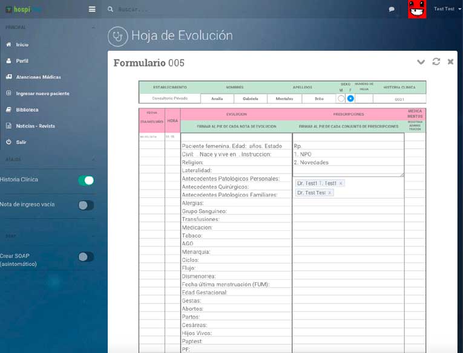Open Atenciones Médicas menu item

point(38,77)
